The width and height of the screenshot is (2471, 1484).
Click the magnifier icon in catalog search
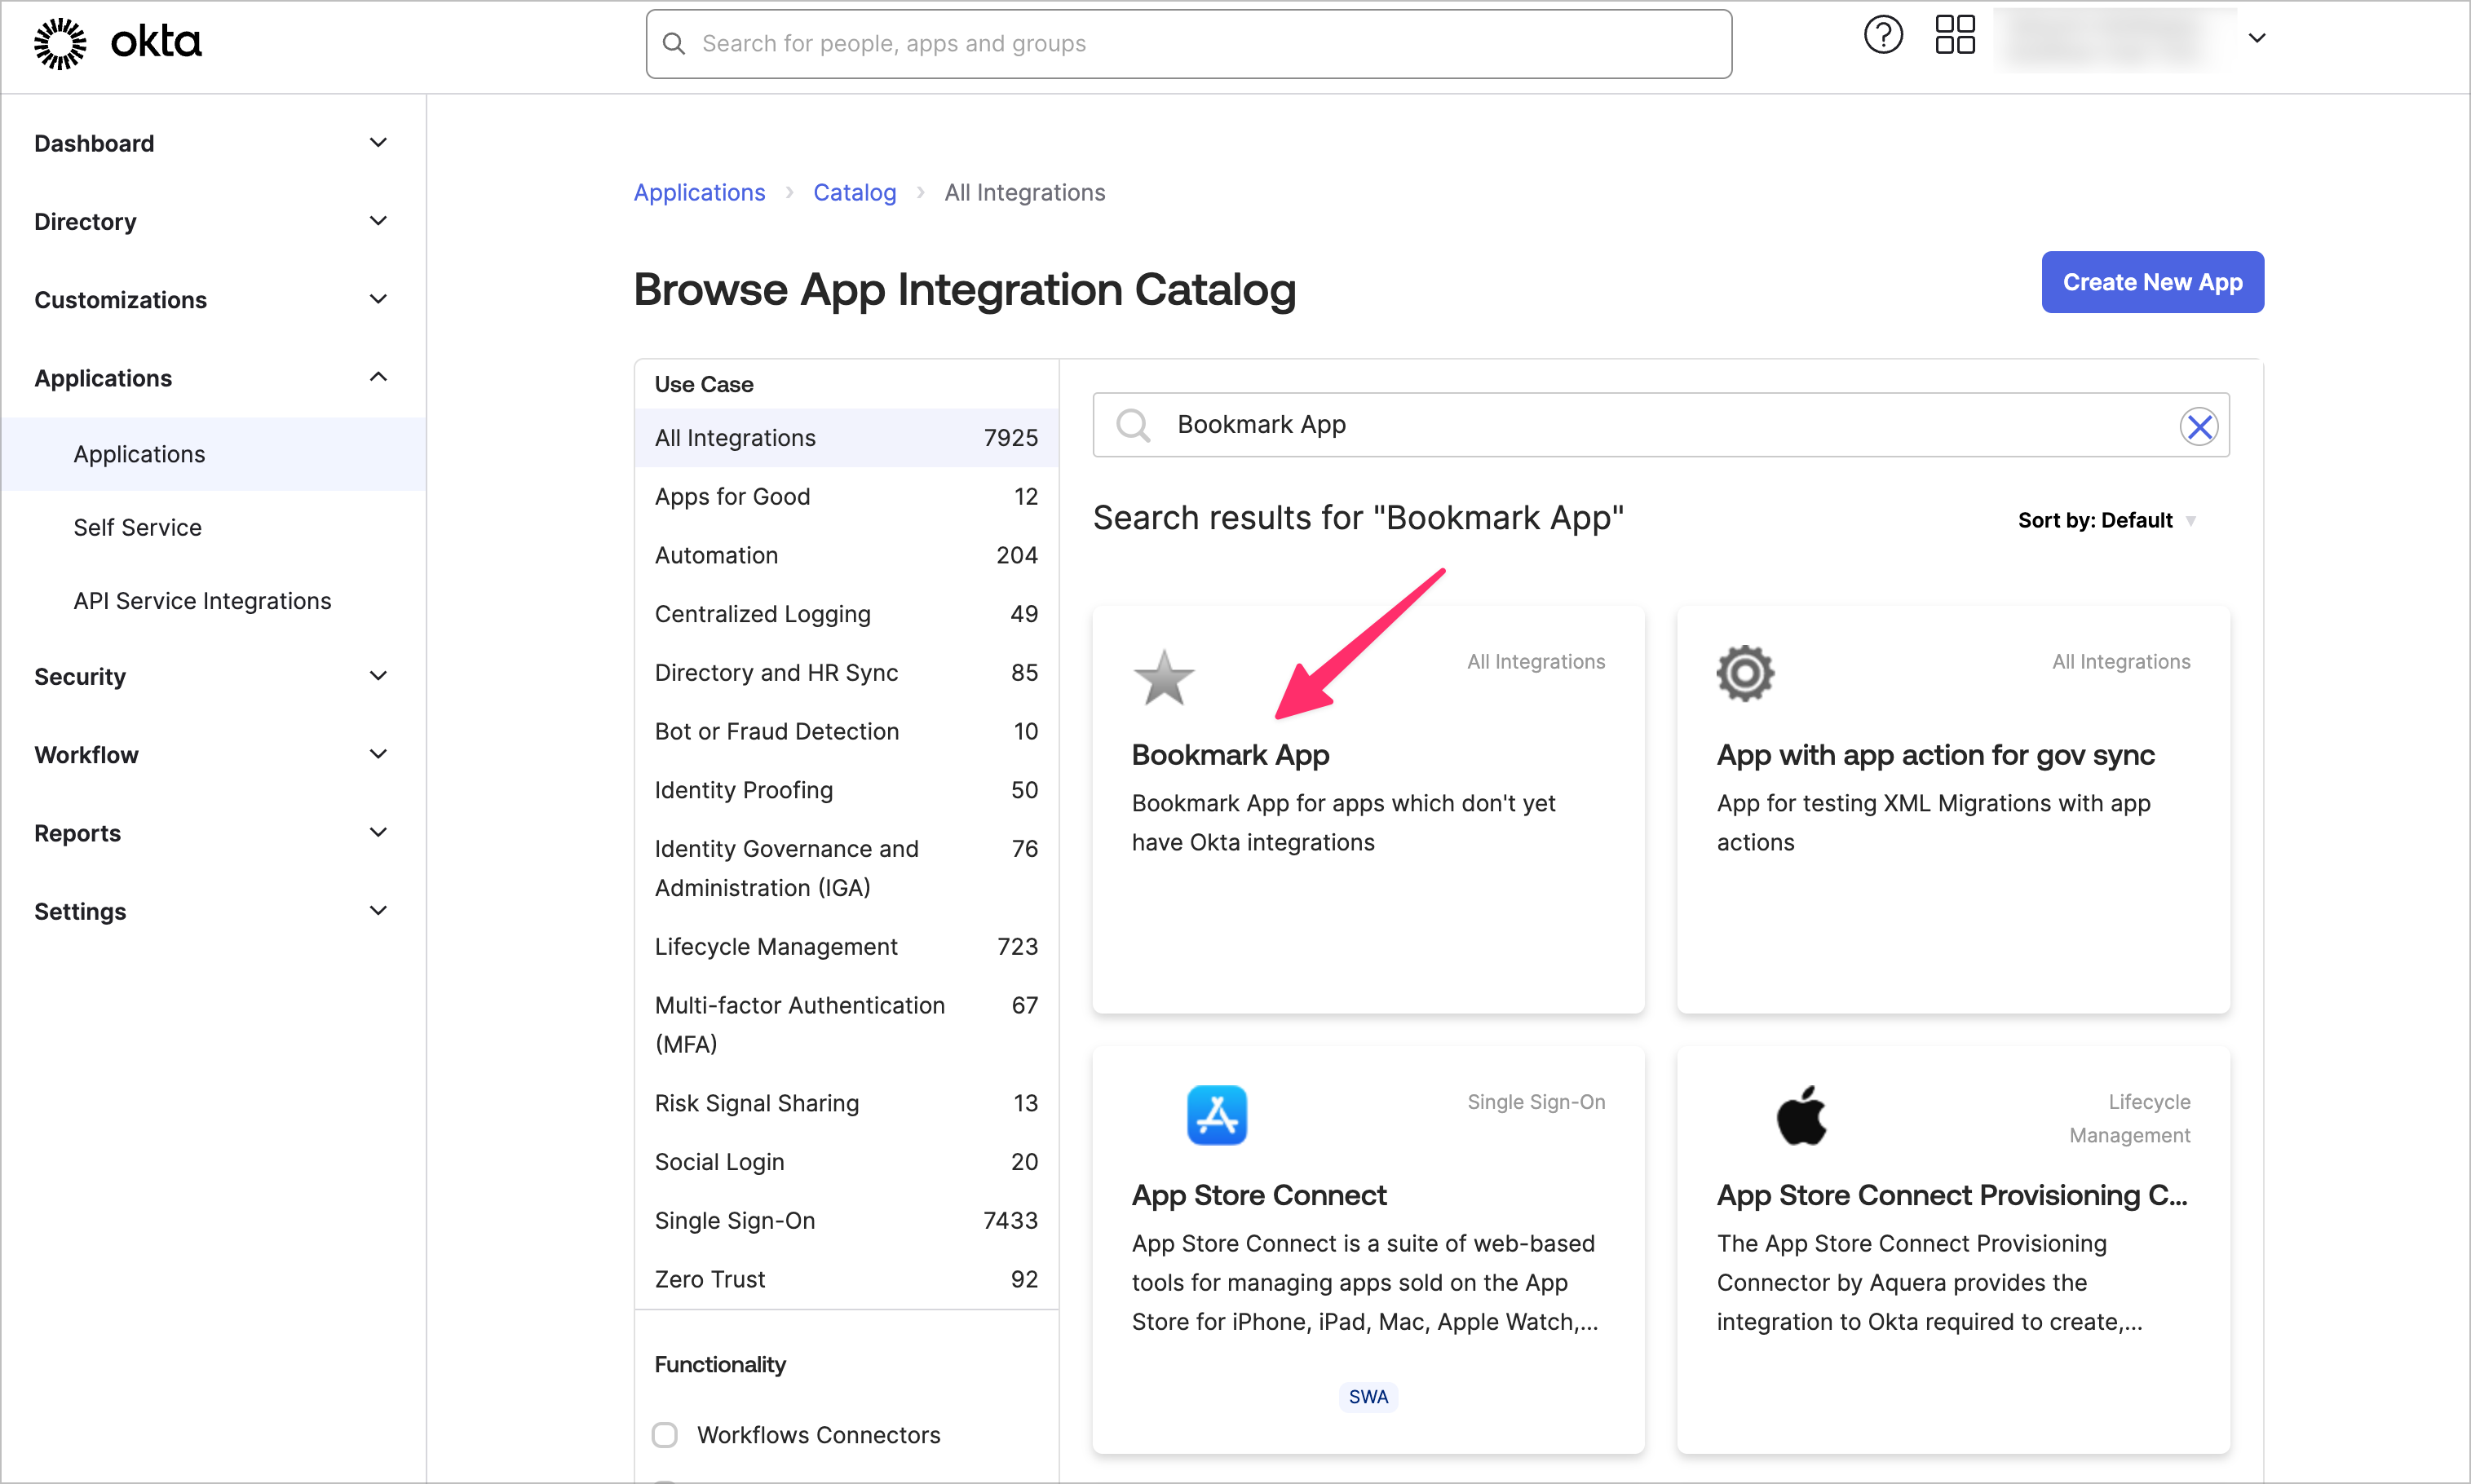click(1133, 425)
